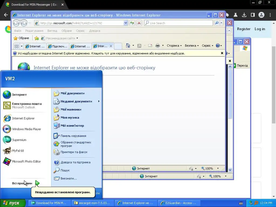Click the Обране favorites star button

click(x=21, y=38)
